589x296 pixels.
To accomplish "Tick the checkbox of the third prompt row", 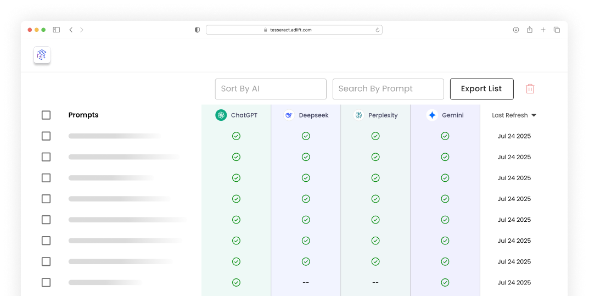I will [46, 178].
